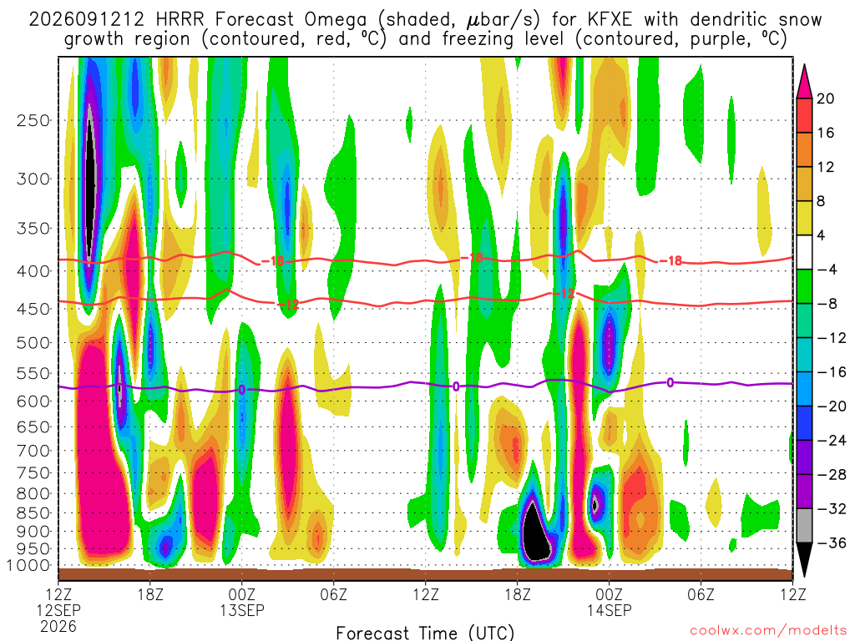Click the 250 pressure level axis label
855x641 pixels.
pyautogui.click(x=33, y=120)
